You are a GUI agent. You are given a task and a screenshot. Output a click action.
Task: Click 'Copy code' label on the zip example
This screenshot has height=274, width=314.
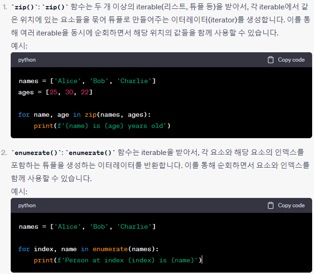pos(291,60)
